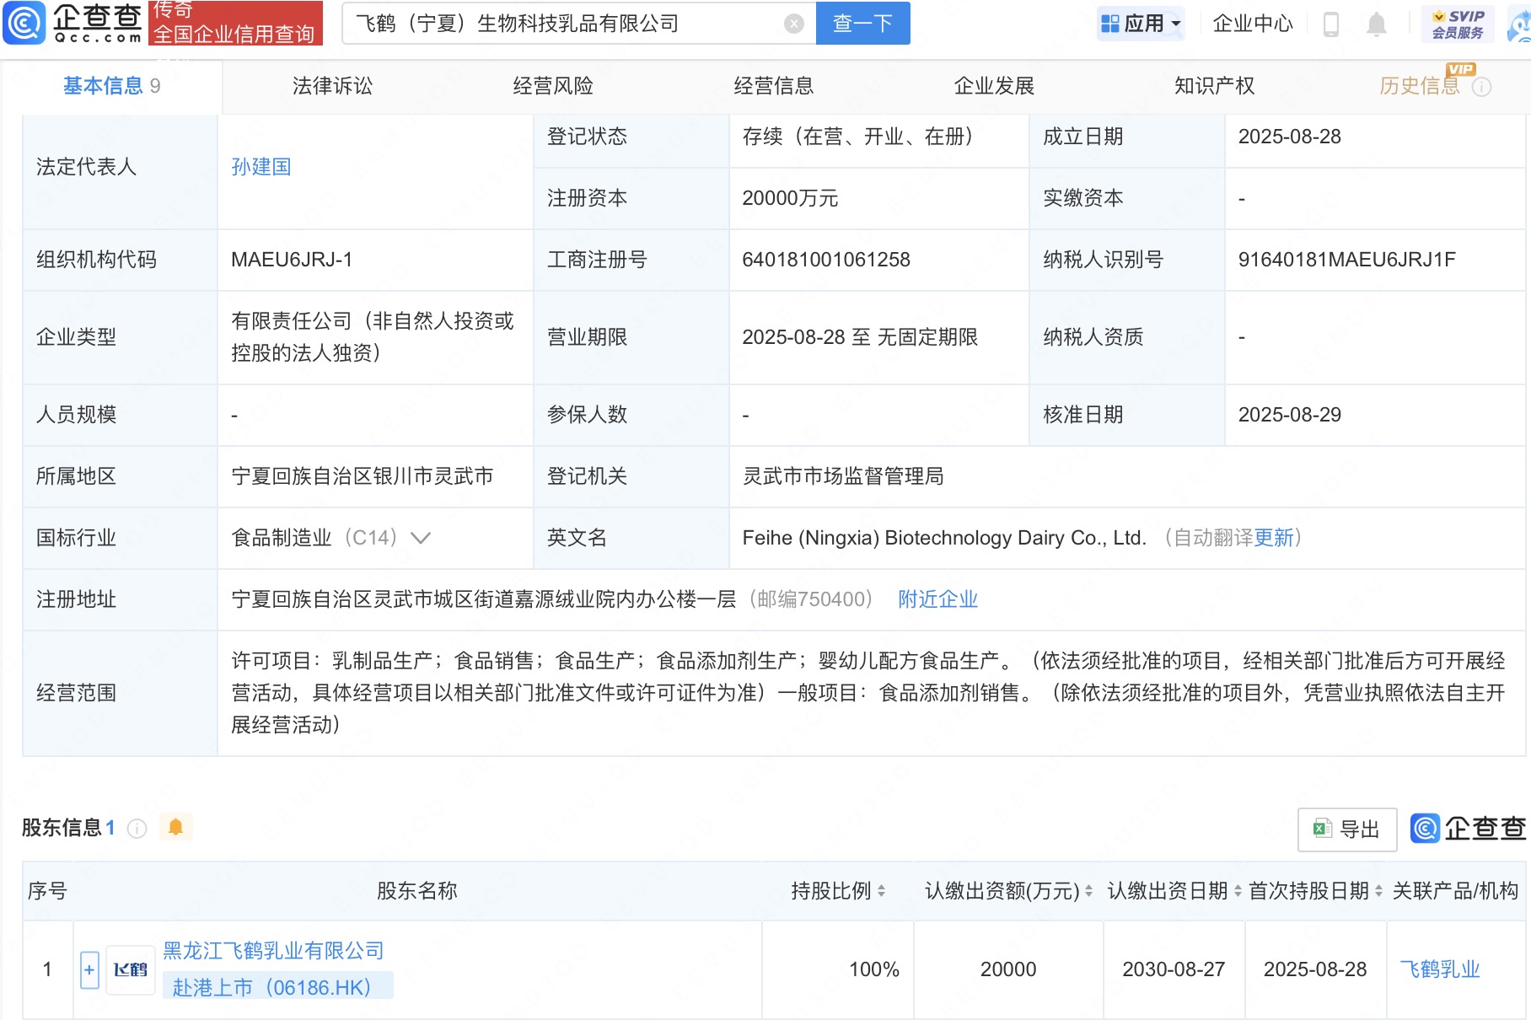1531x1020 pixels.
Task: Click the 飞鹤 company logo thumbnail
Action: click(x=131, y=969)
